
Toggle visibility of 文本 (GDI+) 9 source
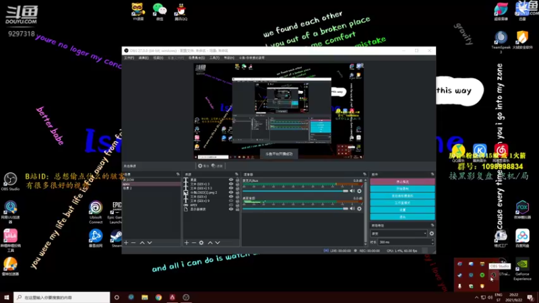point(231,201)
